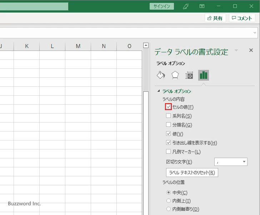This screenshot has height=215, width=260.
Task: Enable the 凡例マーカー(L) checkbox
Action: click(x=168, y=152)
